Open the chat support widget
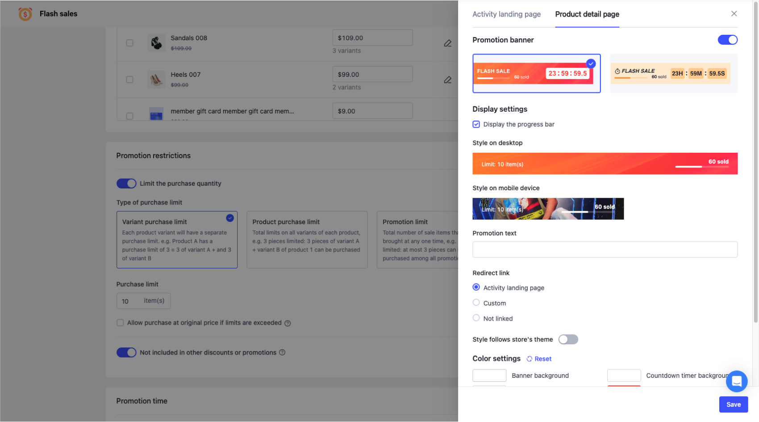 (x=736, y=381)
